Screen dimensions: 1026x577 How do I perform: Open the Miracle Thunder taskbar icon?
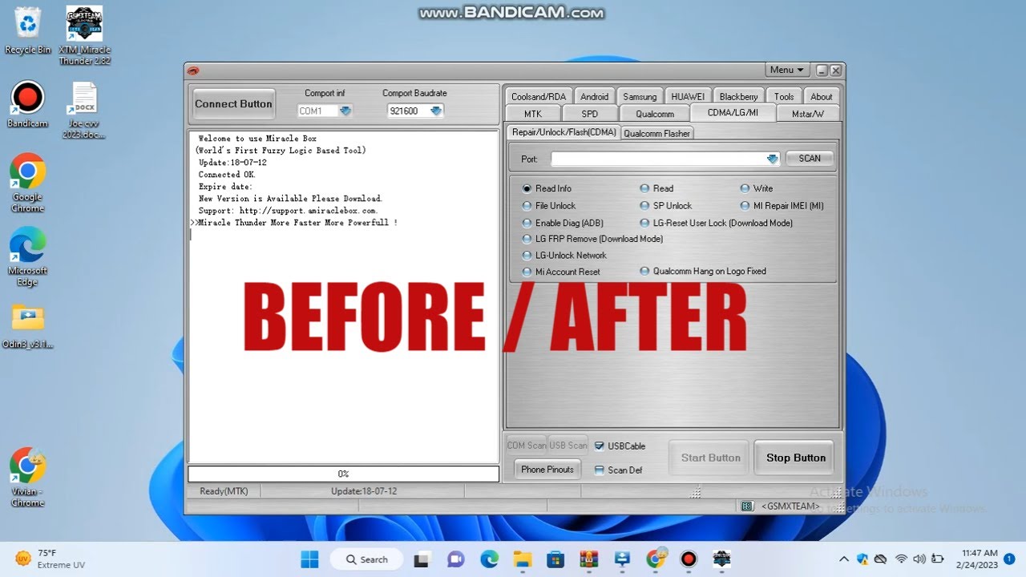(722, 559)
